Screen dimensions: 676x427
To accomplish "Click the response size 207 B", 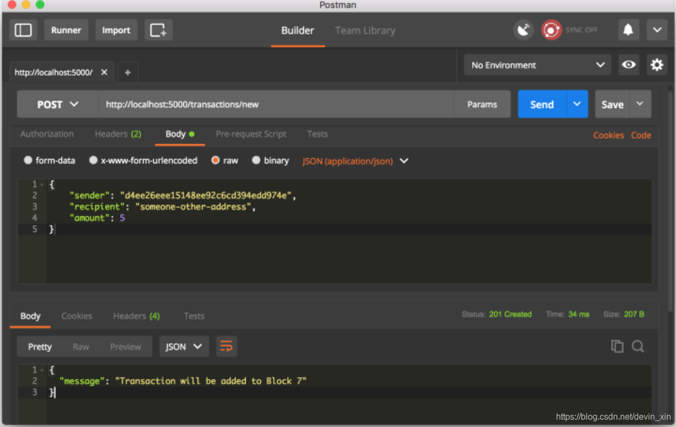I will pos(634,314).
